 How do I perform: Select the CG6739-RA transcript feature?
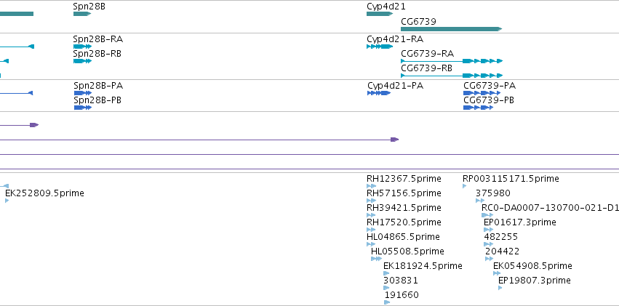(451, 61)
